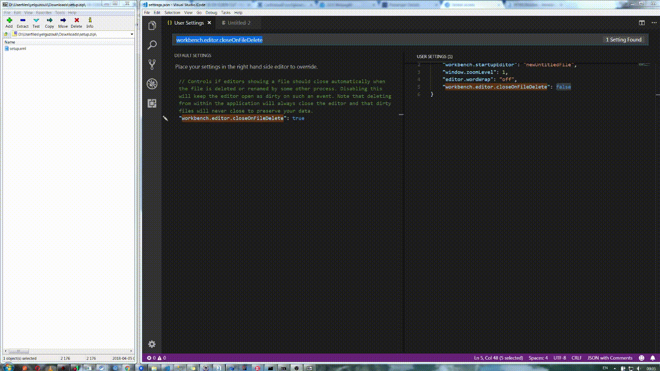Image resolution: width=660 pixels, height=371 pixels.
Task: Click the UTF-8 encoding in the status bar
Action: pos(560,358)
